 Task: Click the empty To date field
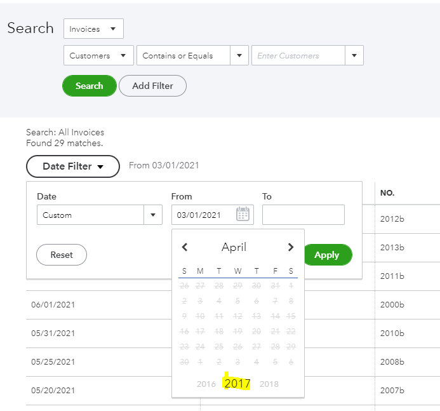[x=303, y=215]
